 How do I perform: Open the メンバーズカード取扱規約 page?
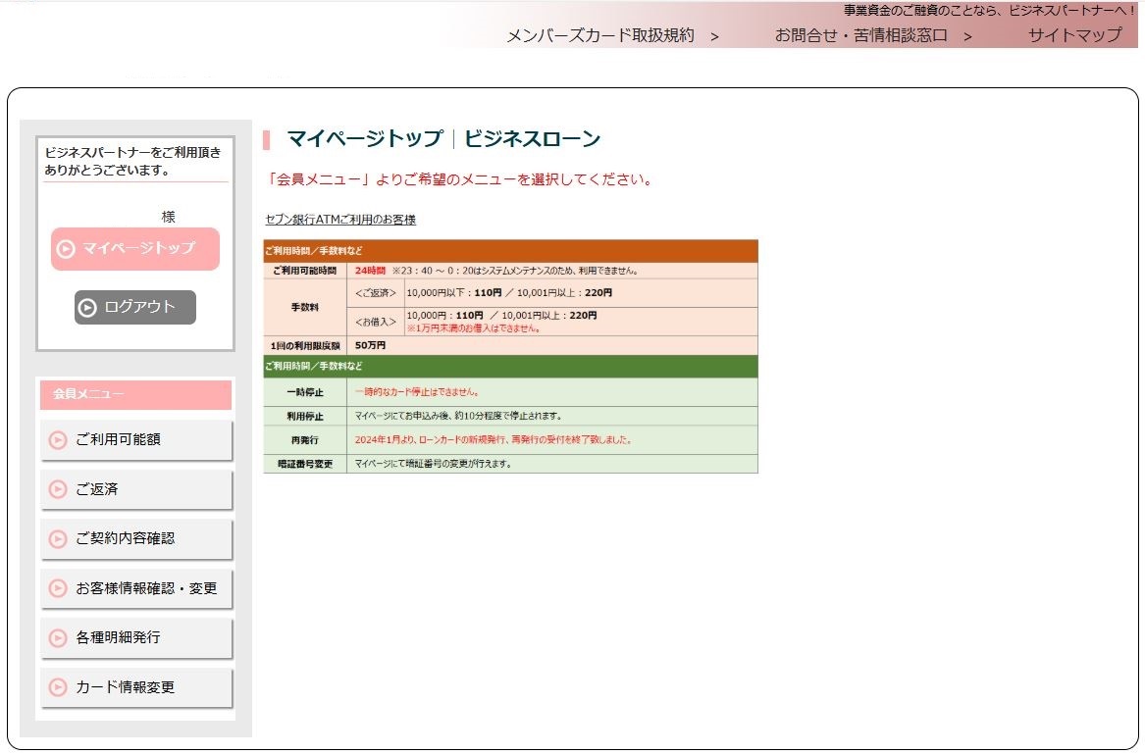point(600,36)
